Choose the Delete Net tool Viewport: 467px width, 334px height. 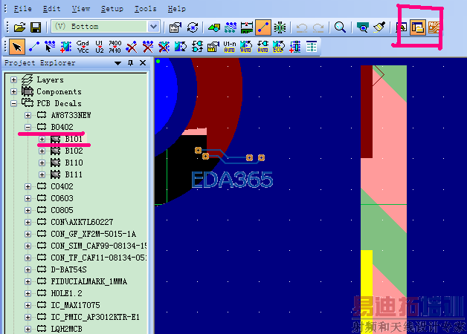click(148, 47)
